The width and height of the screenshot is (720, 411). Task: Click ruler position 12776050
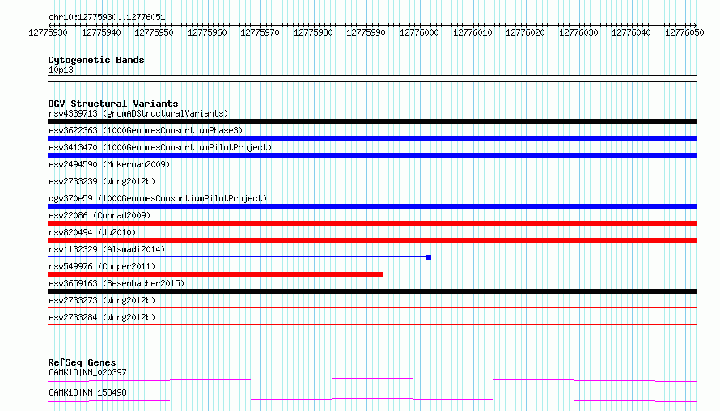(x=684, y=32)
